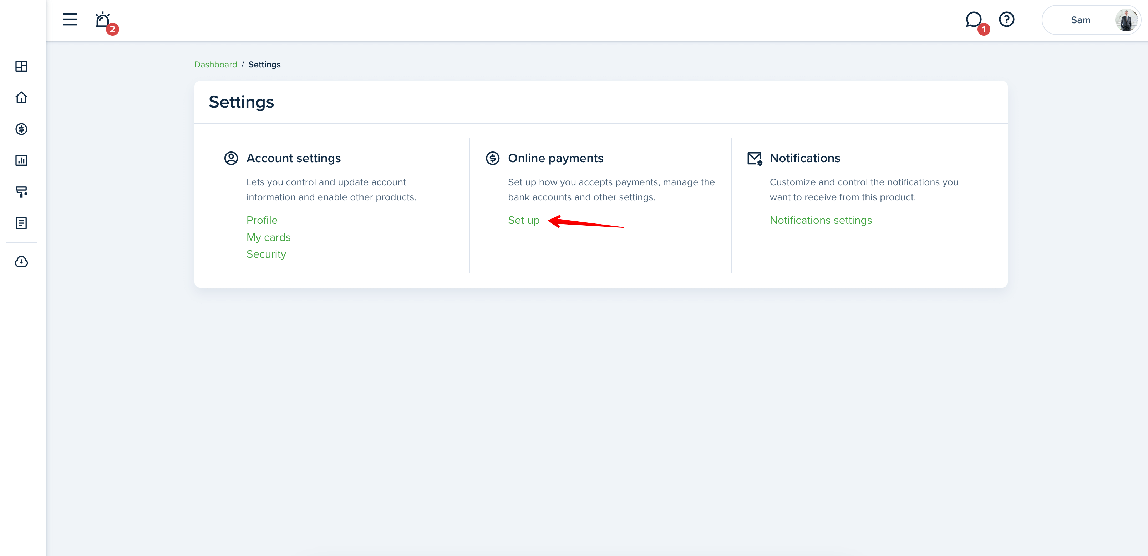Screen dimensions: 1148x556
Task: Click the Settings page title
Action: tap(241, 102)
